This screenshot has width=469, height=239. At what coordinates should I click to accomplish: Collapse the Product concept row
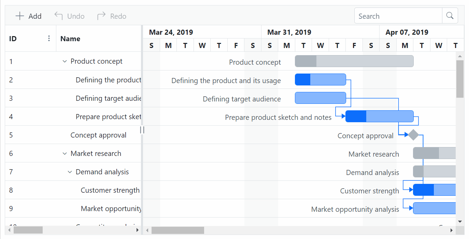click(65, 61)
